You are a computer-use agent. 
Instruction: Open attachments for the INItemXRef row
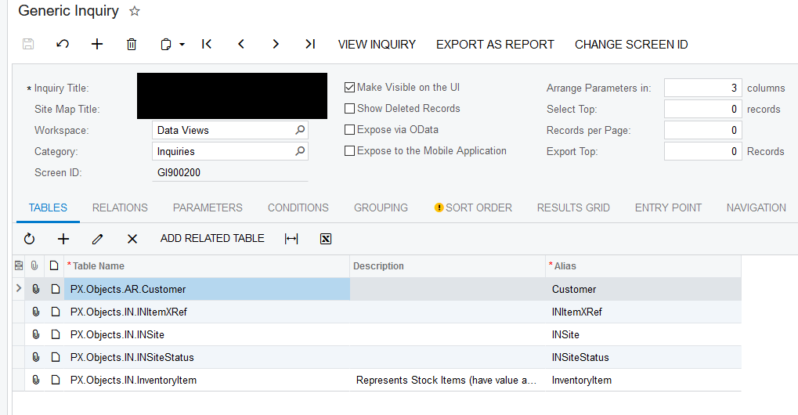[35, 312]
